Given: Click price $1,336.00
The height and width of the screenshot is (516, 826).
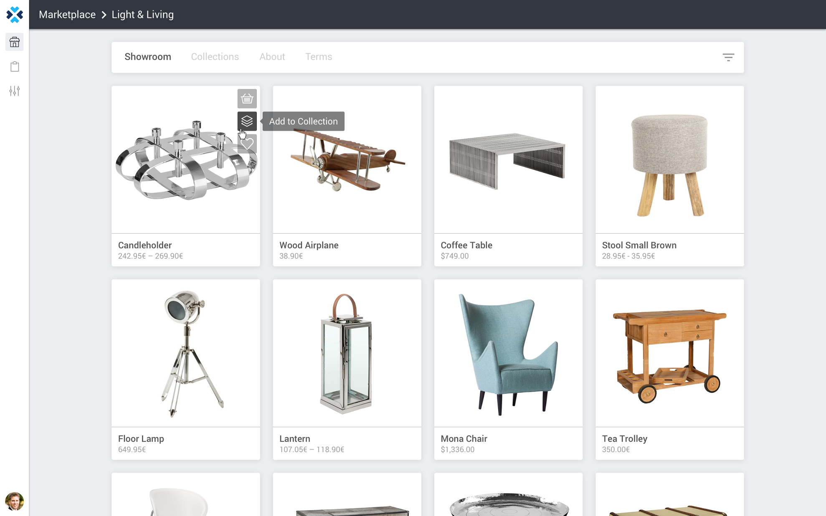Looking at the screenshot, I should (x=458, y=450).
